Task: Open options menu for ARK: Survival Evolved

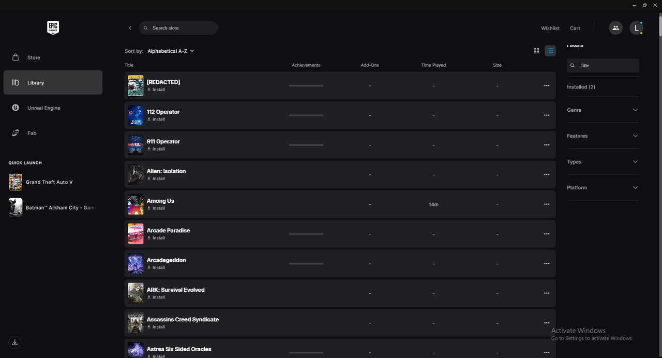Action: 547,293
